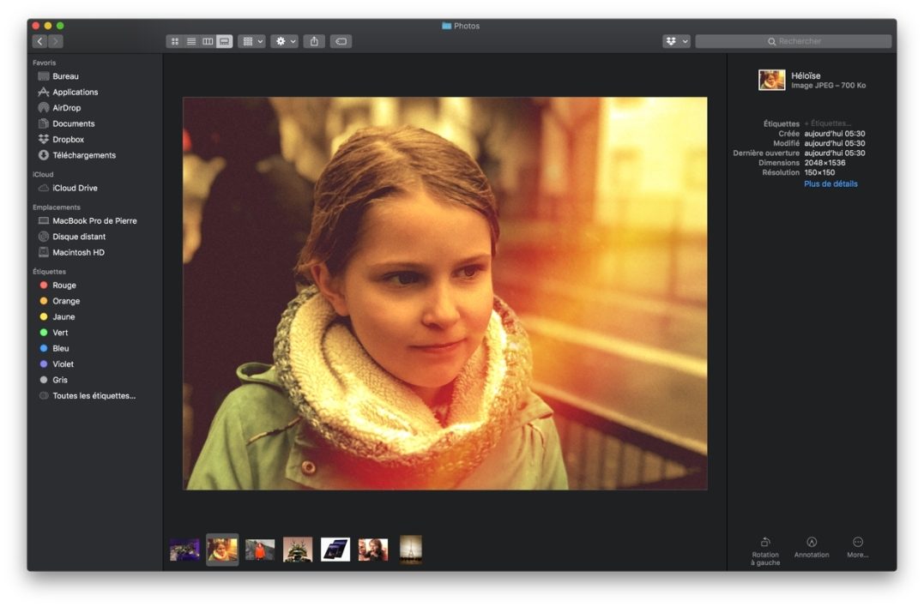
Task: Open Toutes les étiquettes… in sidebar
Action: click(x=94, y=395)
